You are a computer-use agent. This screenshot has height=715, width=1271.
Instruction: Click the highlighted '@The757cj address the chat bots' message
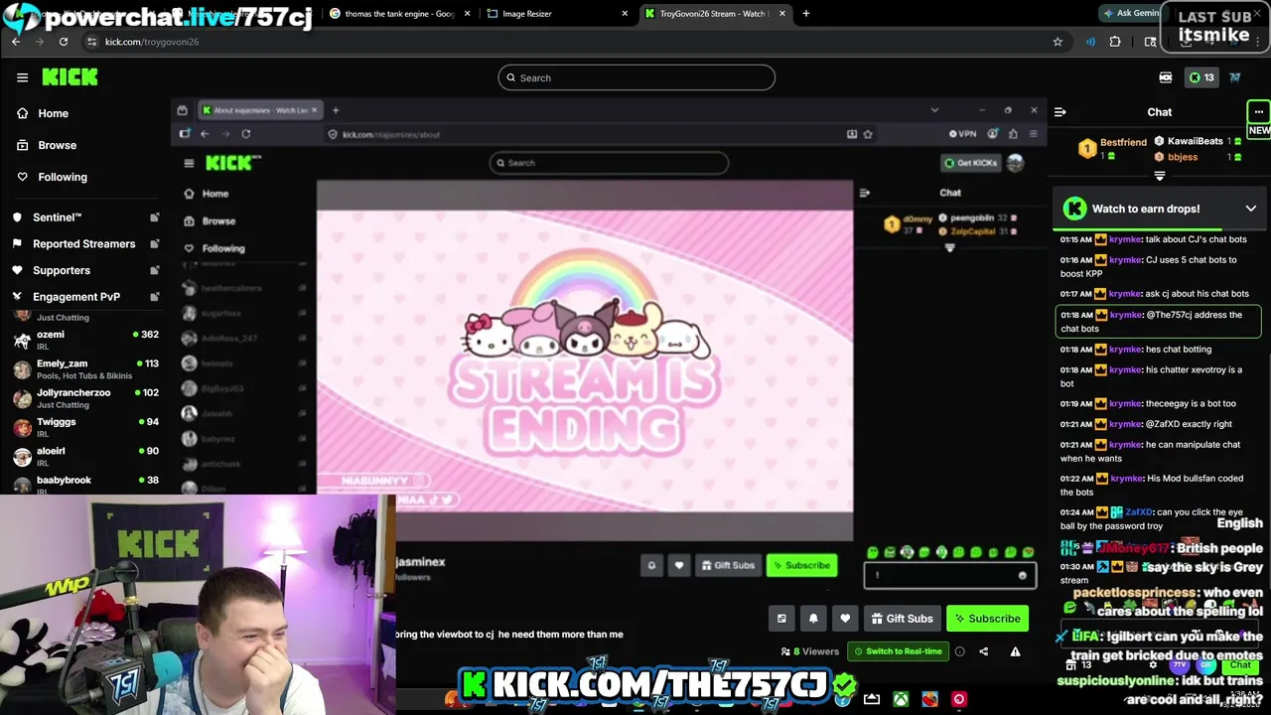click(x=1159, y=322)
